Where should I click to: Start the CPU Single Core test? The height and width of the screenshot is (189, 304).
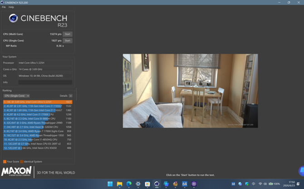coord(68,41)
